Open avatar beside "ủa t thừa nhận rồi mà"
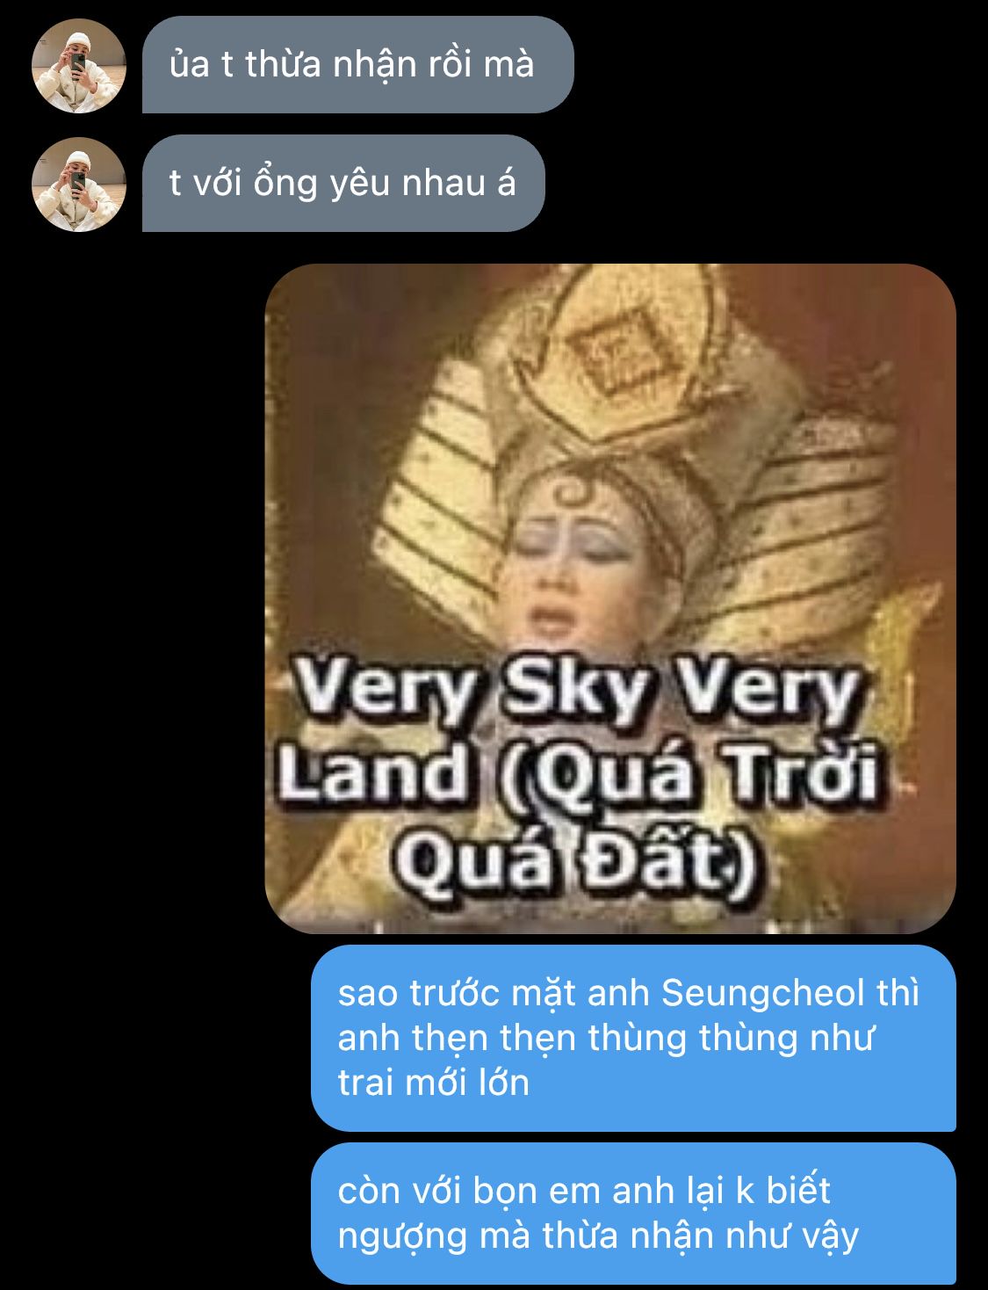The height and width of the screenshot is (1290, 988). (79, 66)
